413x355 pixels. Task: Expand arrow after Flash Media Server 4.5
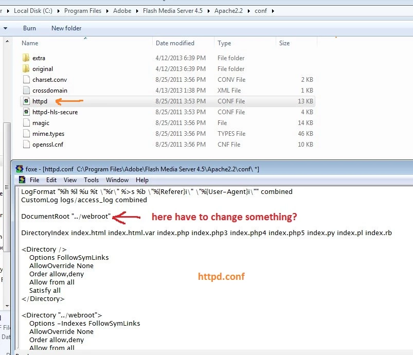[x=208, y=11]
